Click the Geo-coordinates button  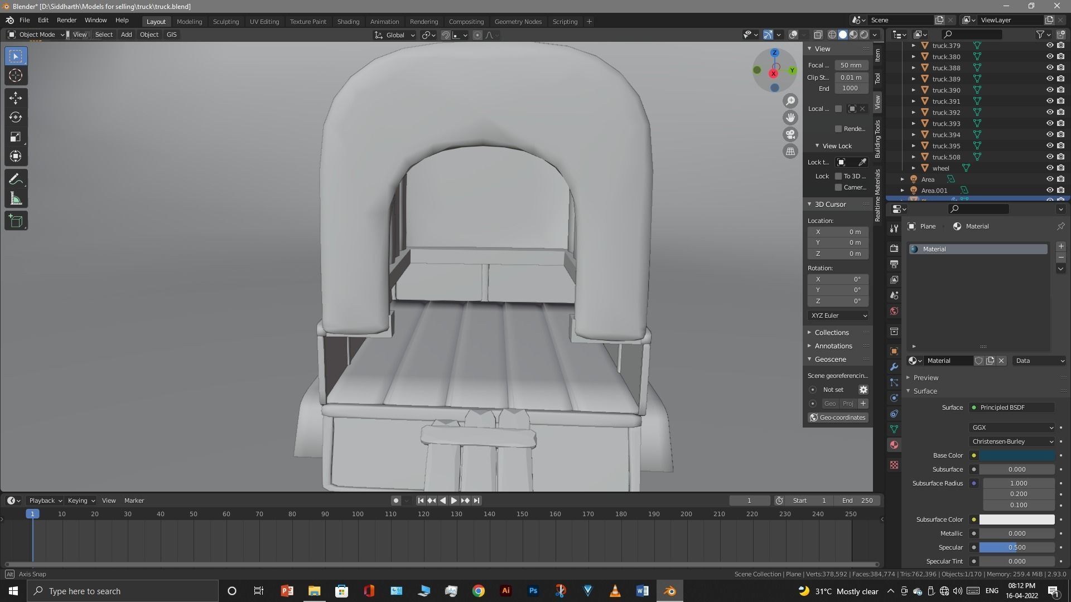click(x=837, y=417)
